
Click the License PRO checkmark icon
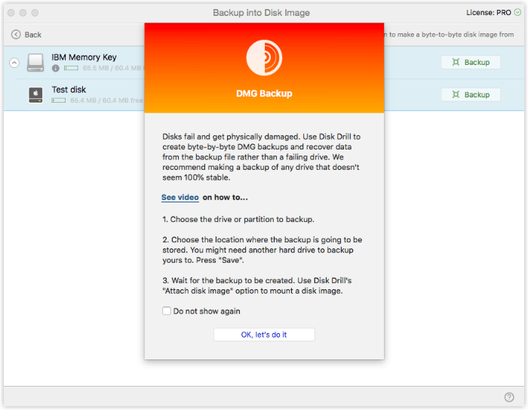pyautogui.click(x=517, y=13)
